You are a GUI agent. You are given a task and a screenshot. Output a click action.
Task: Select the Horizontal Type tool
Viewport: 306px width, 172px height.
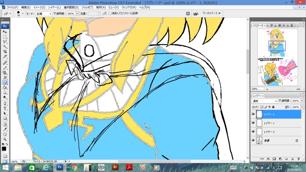(x=5, y=108)
